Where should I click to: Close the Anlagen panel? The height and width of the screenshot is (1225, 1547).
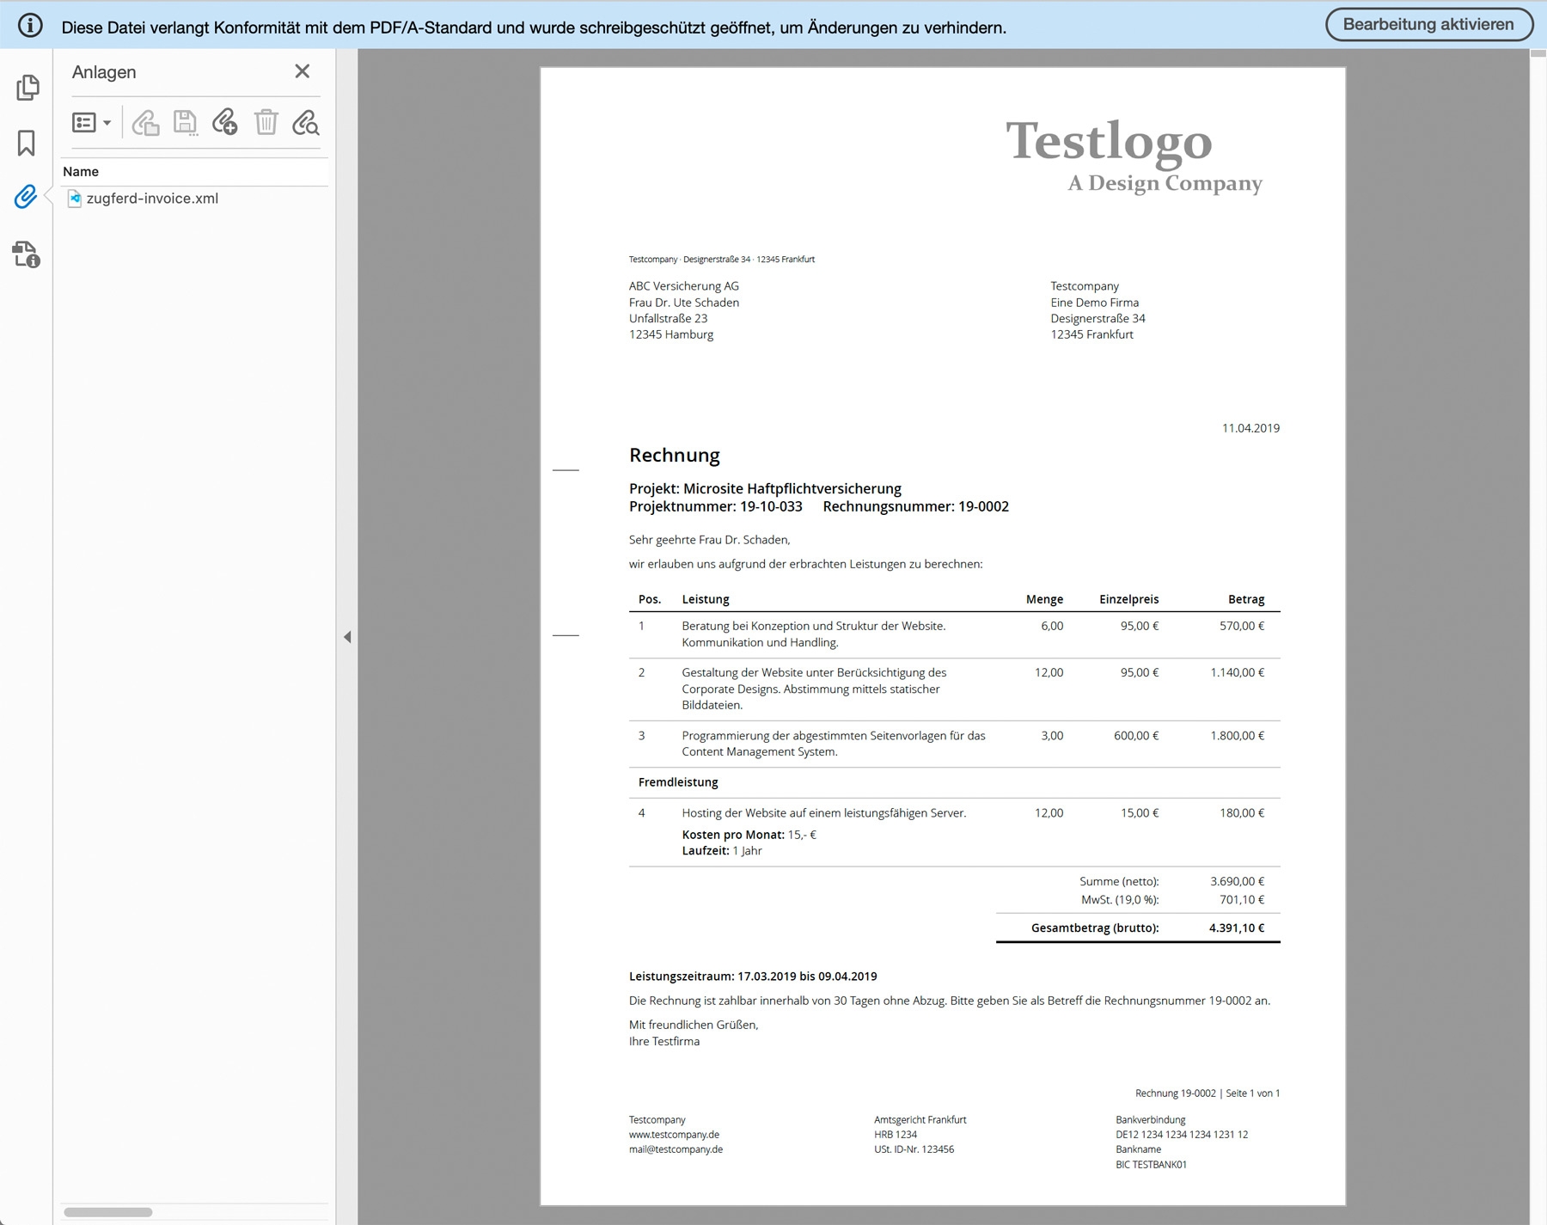tap(302, 71)
